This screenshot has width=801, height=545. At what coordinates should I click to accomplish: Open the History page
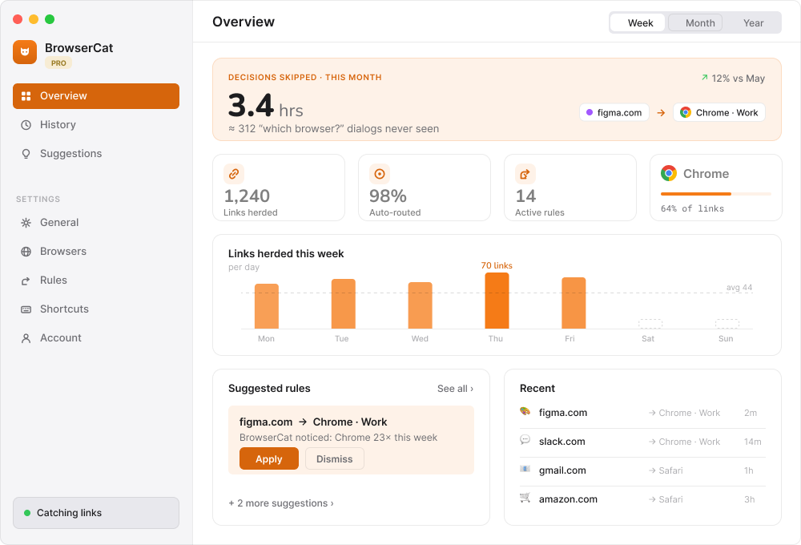click(96, 125)
